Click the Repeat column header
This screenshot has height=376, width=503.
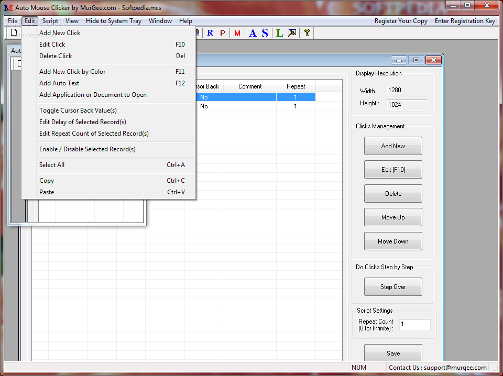click(296, 86)
